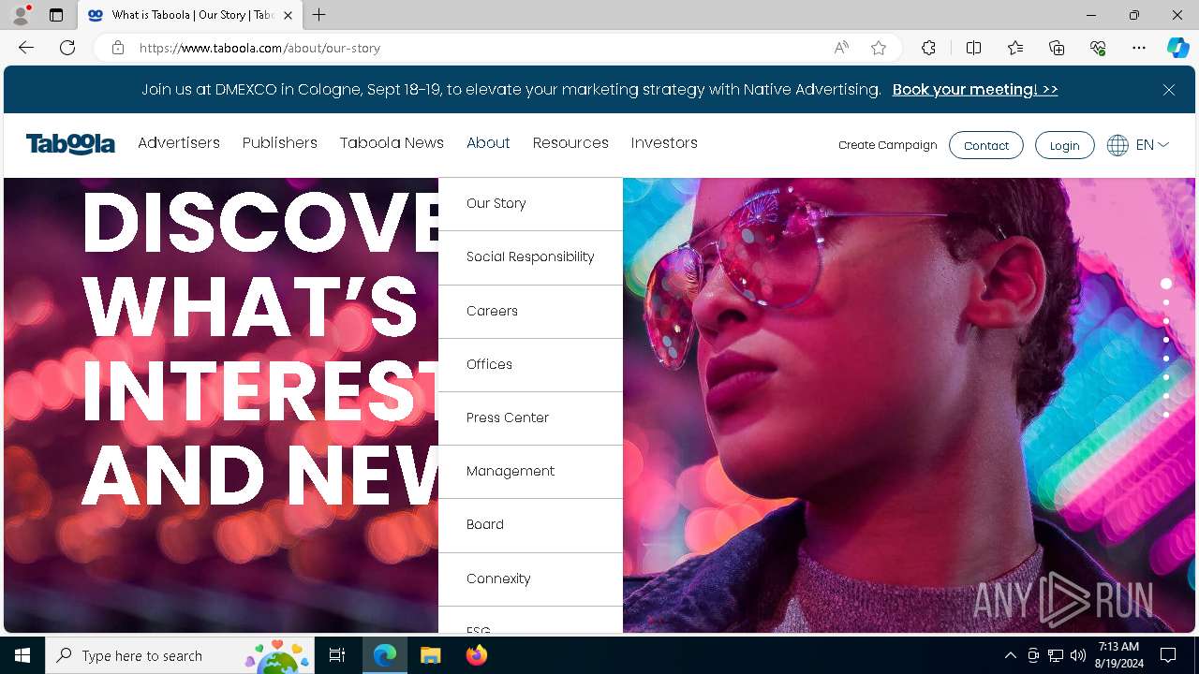Open the Windows Start menu
This screenshot has width=1199, height=674.
click(x=22, y=655)
